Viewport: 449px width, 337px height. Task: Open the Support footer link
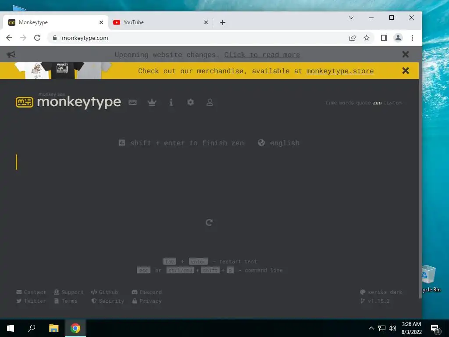pyautogui.click(x=69, y=292)
